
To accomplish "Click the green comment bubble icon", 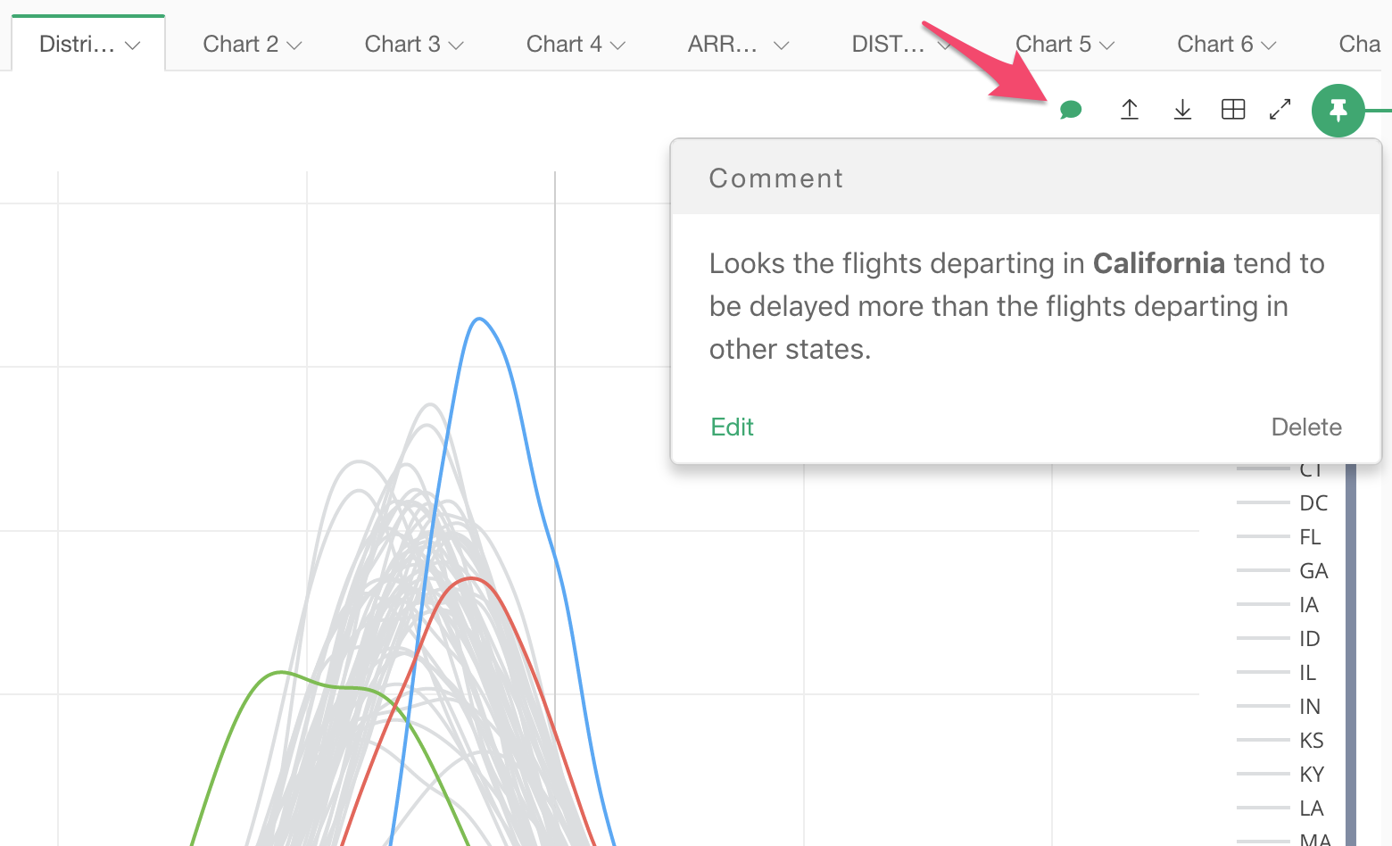I will (x=1071, y=110).
